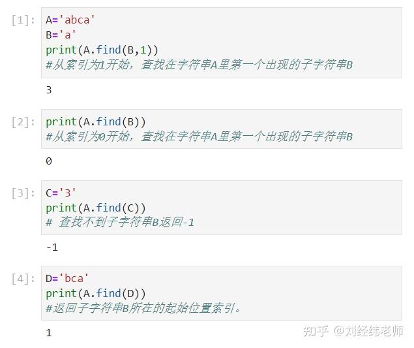Click the line C='3' in cell three
414x348 pixels.
coord(61,193)
